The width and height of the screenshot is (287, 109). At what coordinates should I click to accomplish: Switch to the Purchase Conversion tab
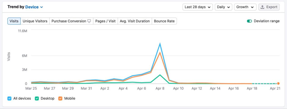pos(69,21)
